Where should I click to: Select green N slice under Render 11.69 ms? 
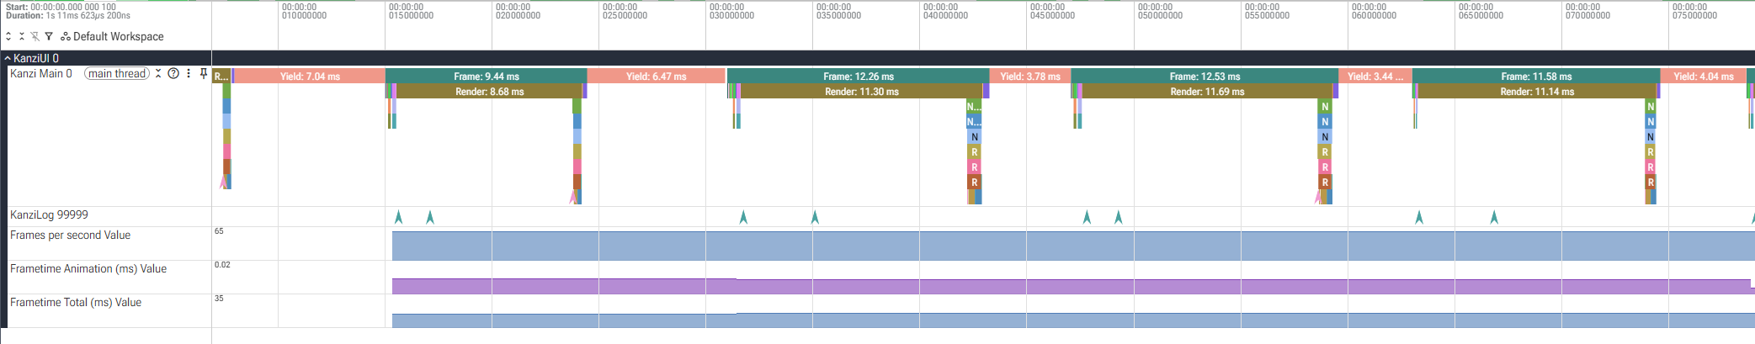click(x=1325, y=107)
